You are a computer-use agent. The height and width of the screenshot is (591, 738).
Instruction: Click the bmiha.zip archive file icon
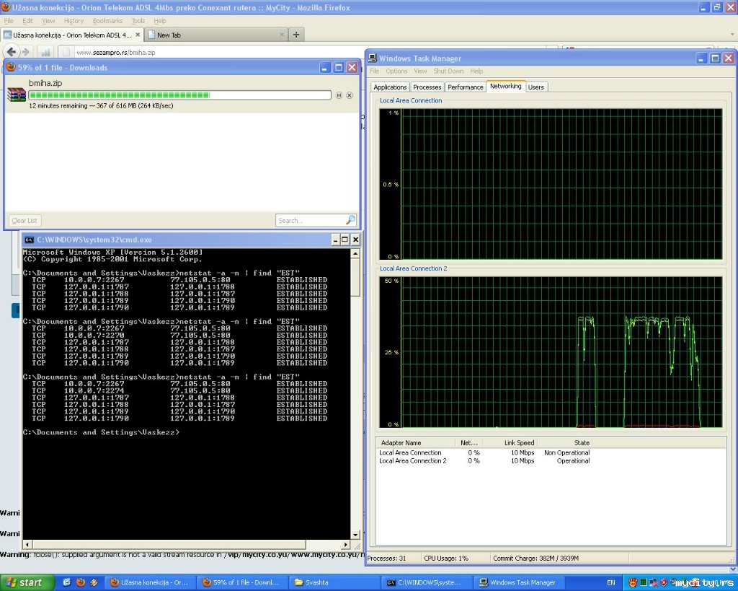[x=17, y=95]
